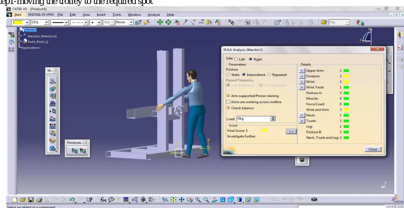This screenshot has width=404, height=208.
Task: Click the Close button in RULA dialog
Action: tap(373, 149)
